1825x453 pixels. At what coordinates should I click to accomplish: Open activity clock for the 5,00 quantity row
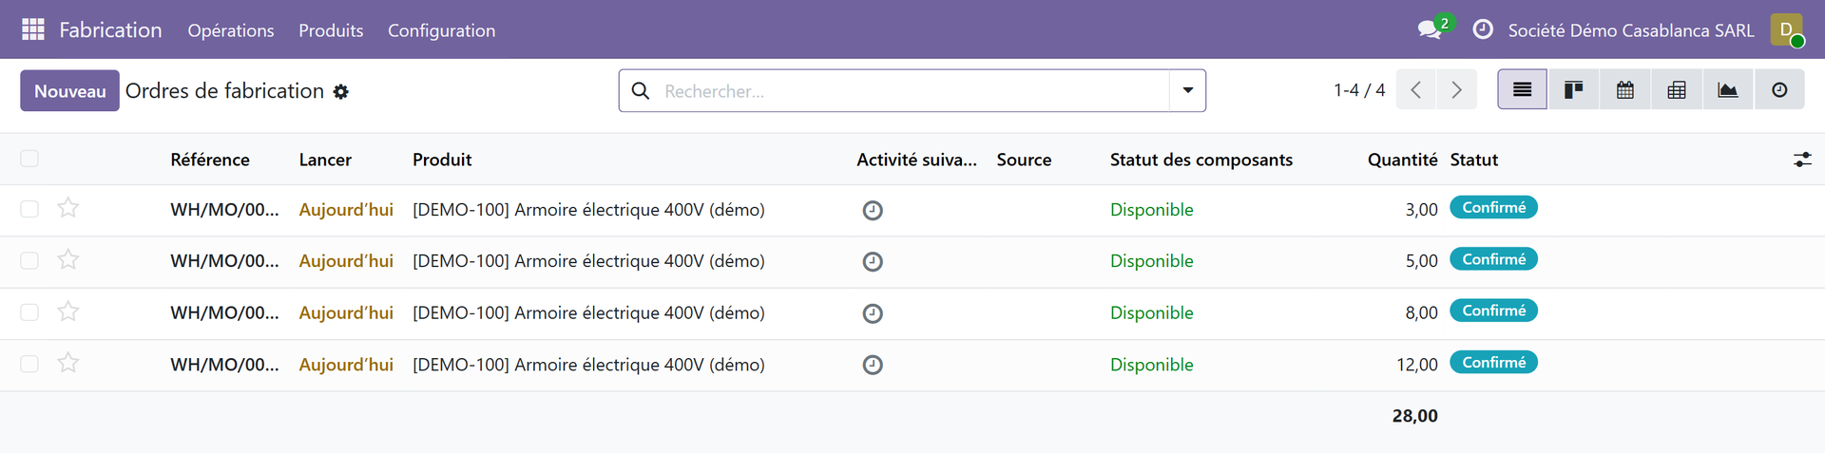coord(873,262)
